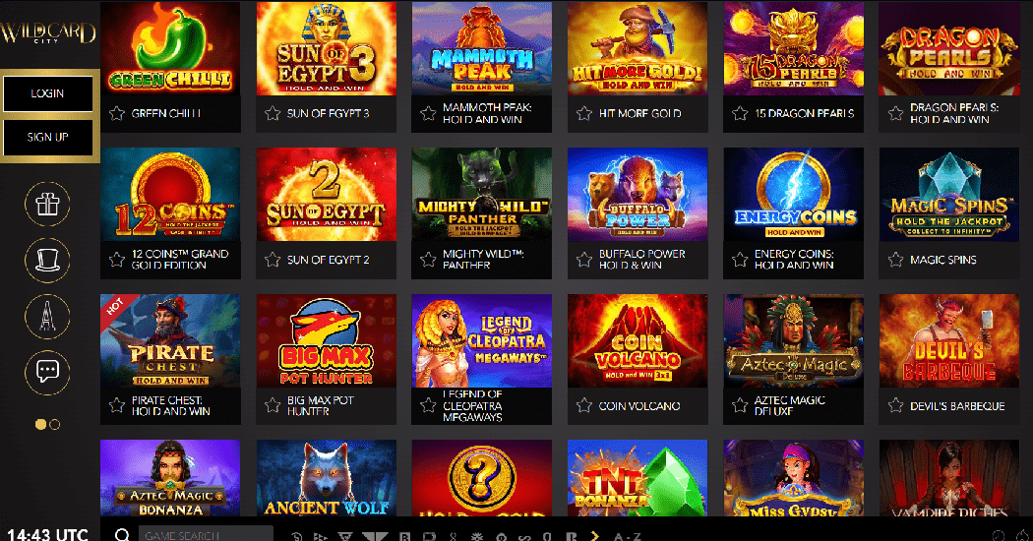Image resolution: width=1033 pixels, height=541 pixels.
Task: Open the Mammoth Peak game tile
Action: pos(482,48)
